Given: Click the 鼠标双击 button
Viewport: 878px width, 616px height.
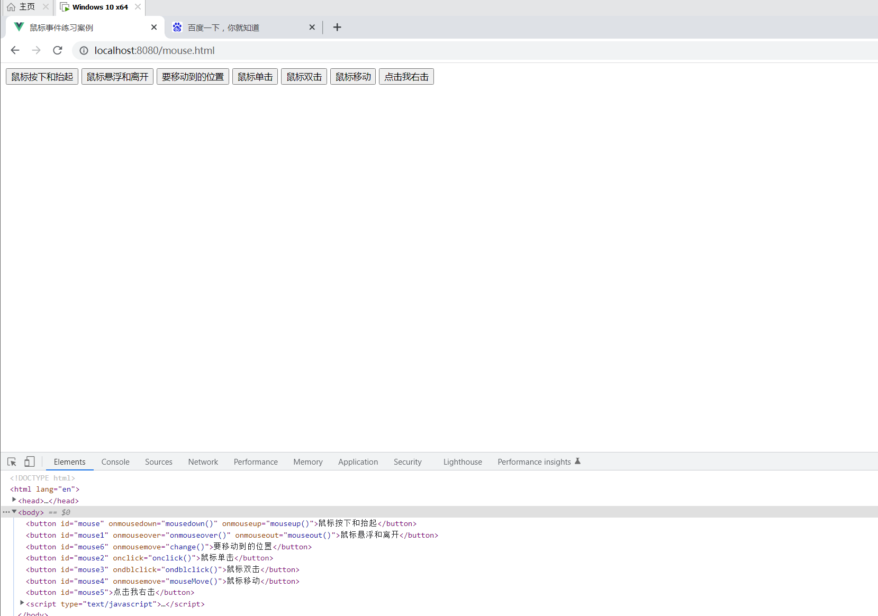Looking at the screenshot, I should tap(304, 77).
